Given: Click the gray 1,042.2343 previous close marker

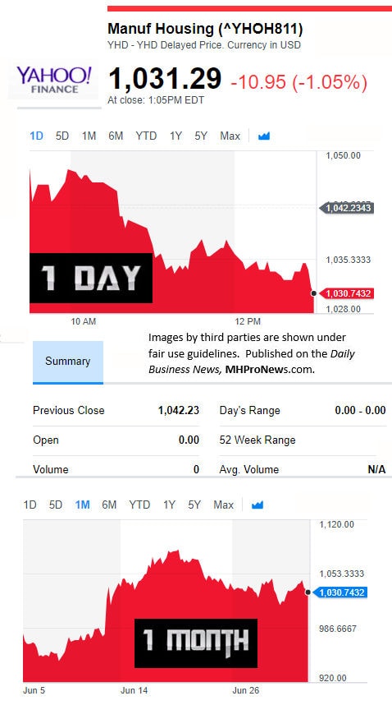Looking at the screenshot, I should coord(346,208).
